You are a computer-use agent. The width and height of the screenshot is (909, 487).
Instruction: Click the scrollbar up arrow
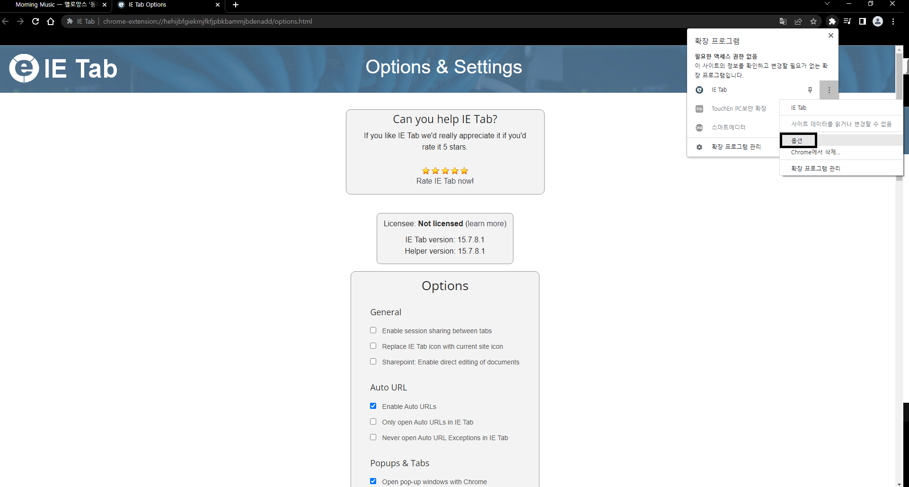[899, 49]
